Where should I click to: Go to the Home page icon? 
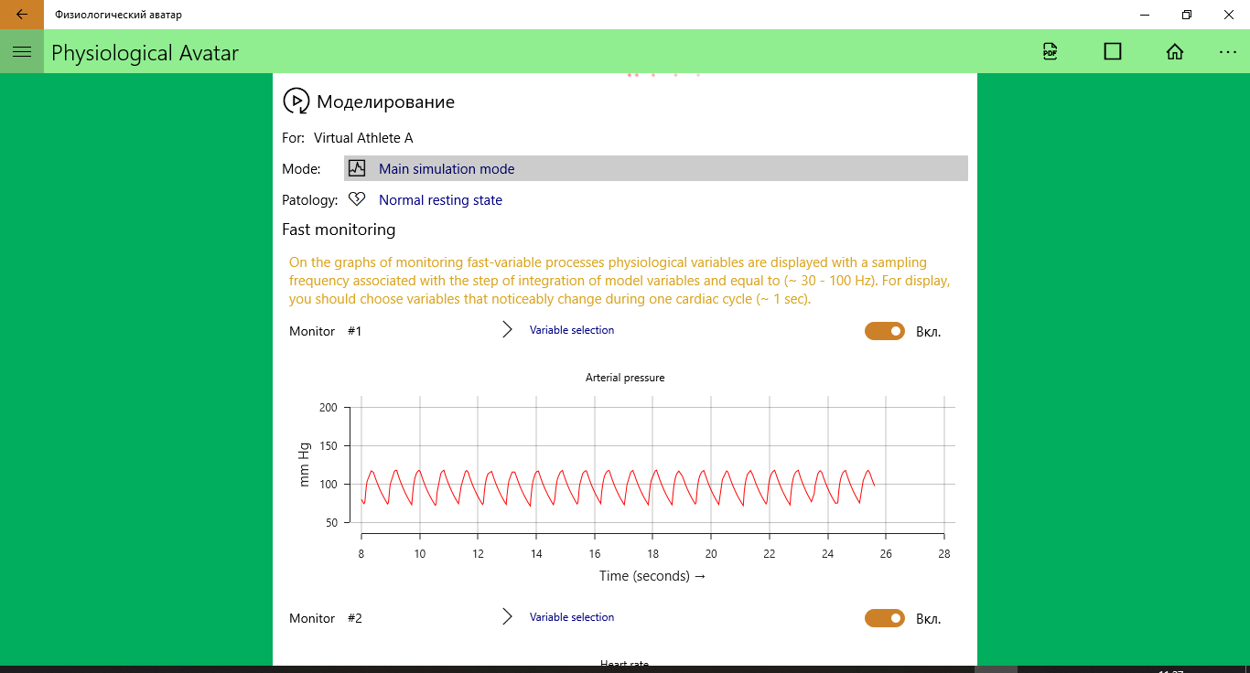click(x=1175, y=52)
